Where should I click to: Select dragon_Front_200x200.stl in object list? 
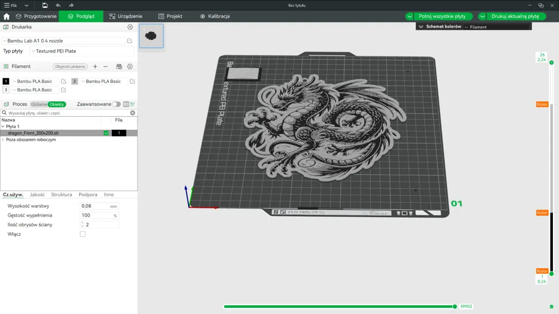coord(33,133)
